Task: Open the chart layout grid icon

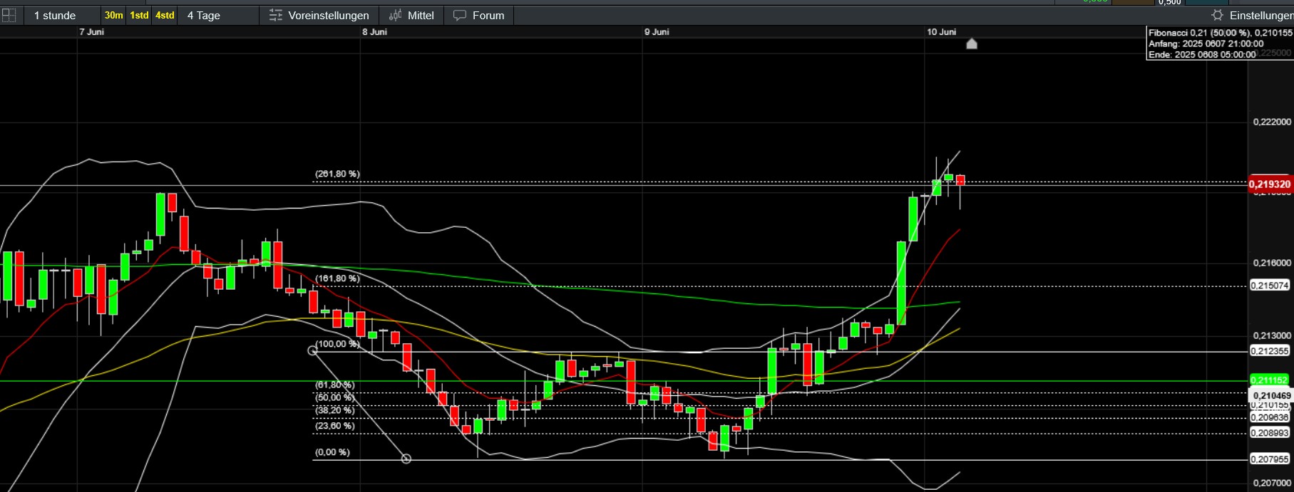Action: click(x=9, y=15)
